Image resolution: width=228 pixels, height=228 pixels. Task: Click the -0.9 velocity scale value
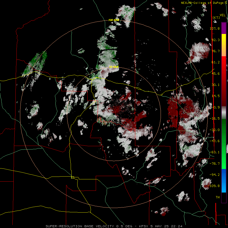216,107
